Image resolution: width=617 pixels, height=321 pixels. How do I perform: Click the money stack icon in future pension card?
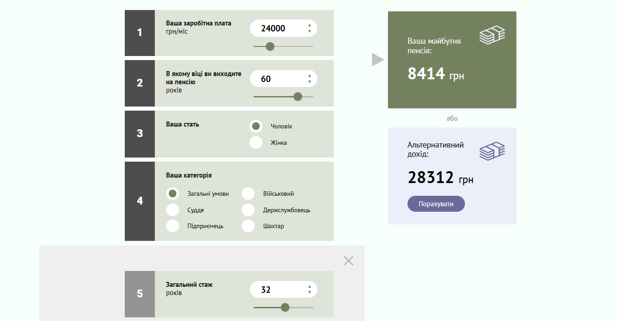click(x=492, y=36)
